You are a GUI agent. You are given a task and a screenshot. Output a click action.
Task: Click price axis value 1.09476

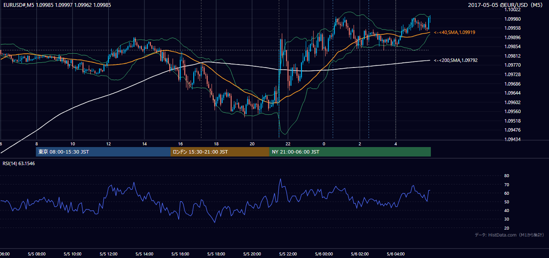[x=513, y=130]
